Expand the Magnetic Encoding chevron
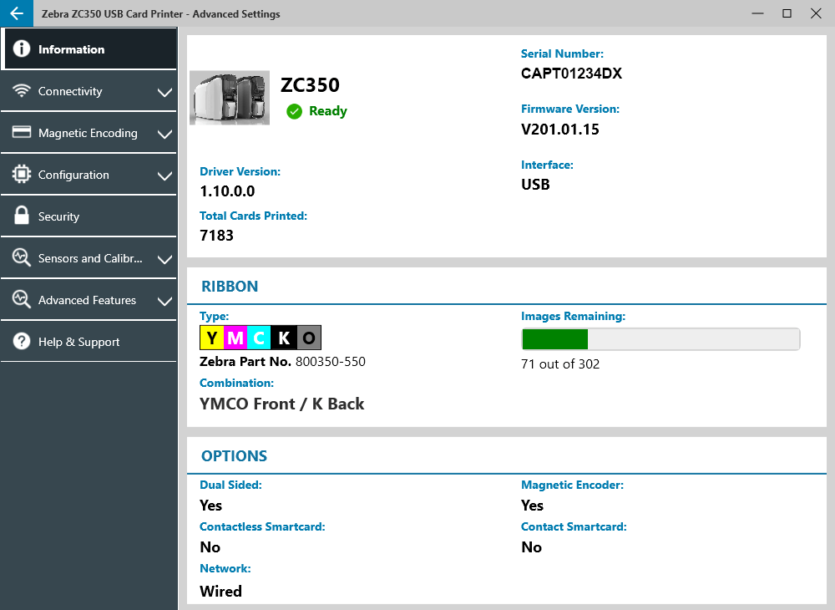The width and height of the screenshot is (835, 610). [164, 134]
